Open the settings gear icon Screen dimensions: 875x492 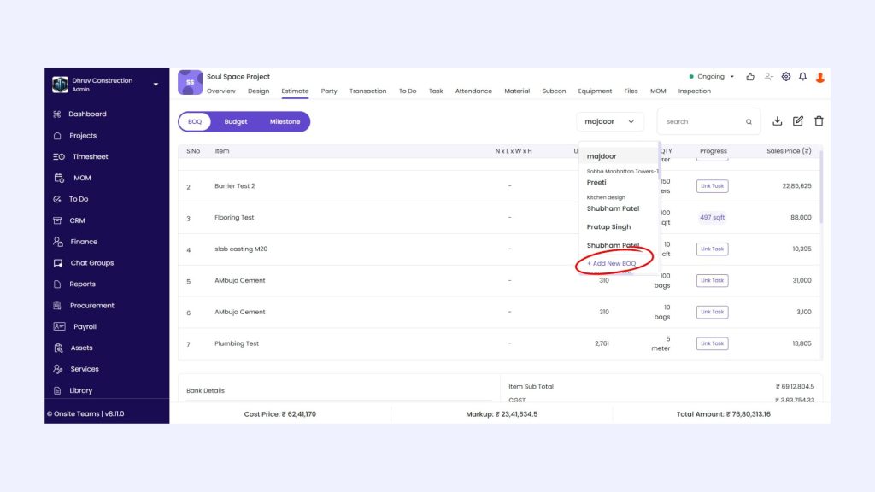(x=786, y=77)
